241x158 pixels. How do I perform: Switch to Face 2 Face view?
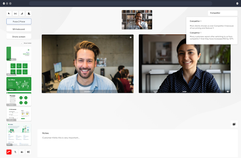(19, 21)
